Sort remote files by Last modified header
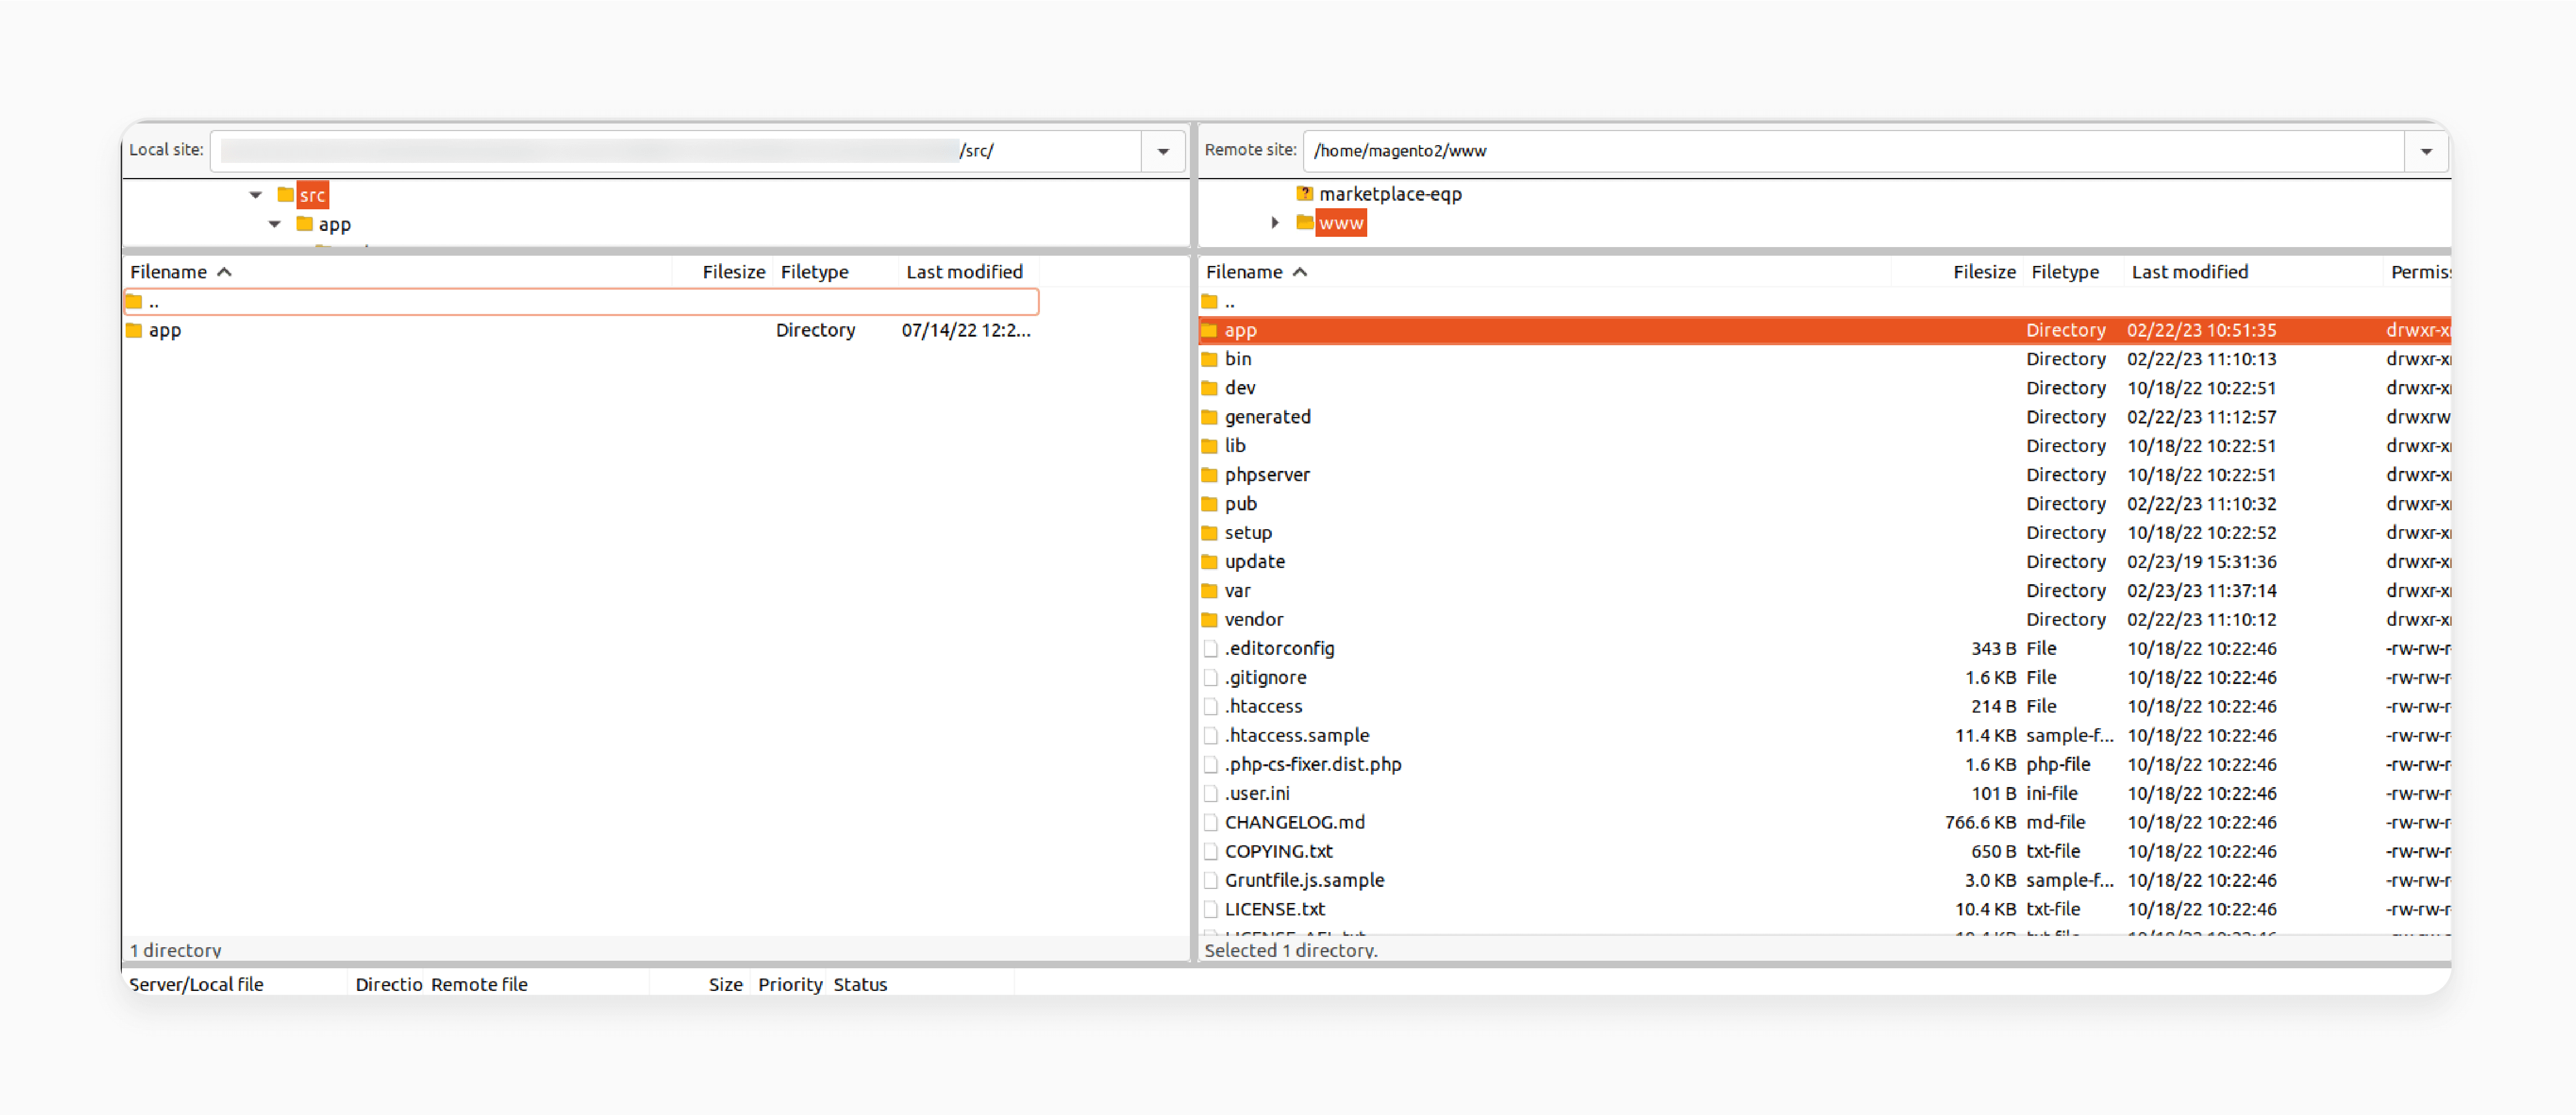Screen dimensions: 2576x1115 click(2253, 272)
